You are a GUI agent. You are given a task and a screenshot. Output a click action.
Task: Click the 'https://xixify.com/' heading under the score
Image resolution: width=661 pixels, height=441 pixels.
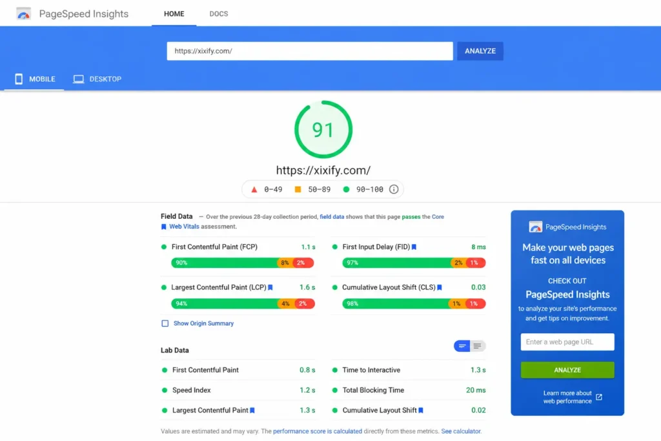(323, 170)
